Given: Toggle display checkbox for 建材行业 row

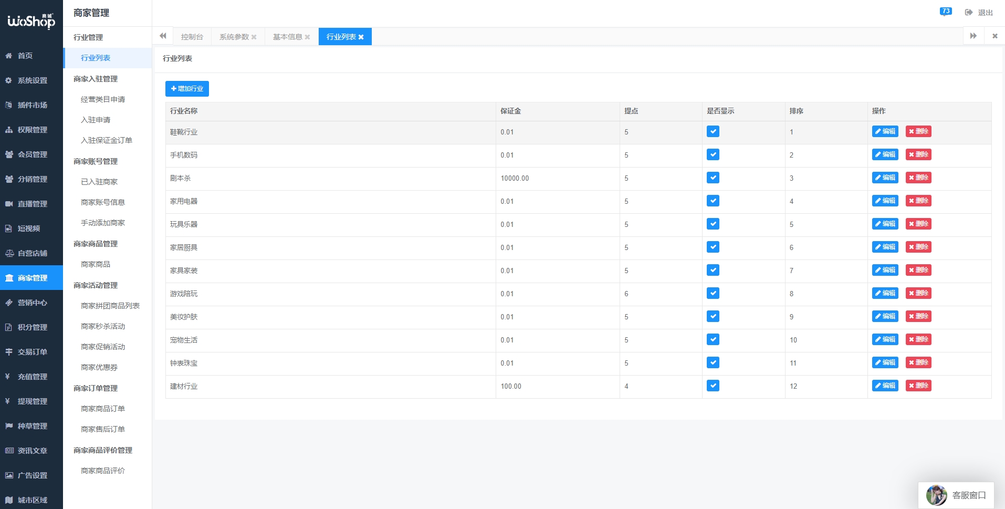Looking at the screenshot, I should pyautogui.click(x=713, y=386).
